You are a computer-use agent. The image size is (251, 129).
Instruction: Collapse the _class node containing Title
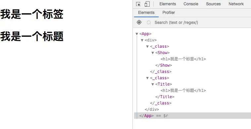(147, 78)
